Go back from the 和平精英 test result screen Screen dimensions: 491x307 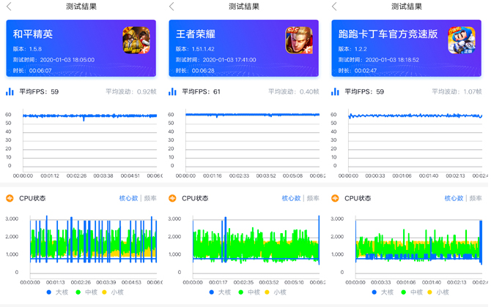tap(9, 7)
